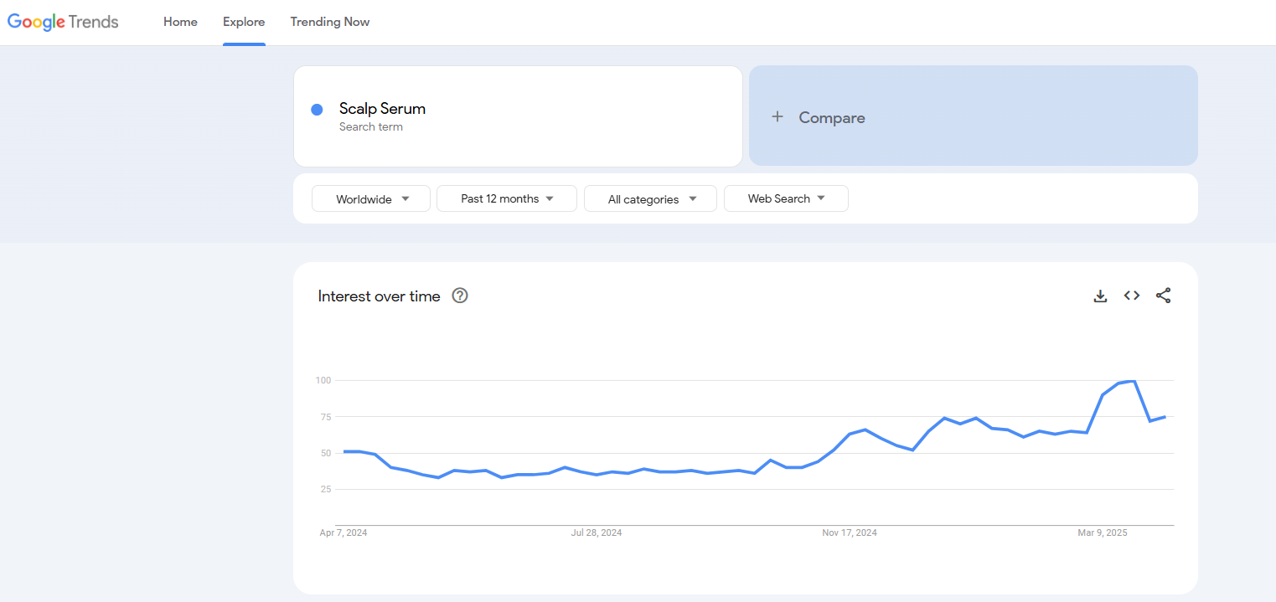Click the Google Trends logo

point(63,22)
